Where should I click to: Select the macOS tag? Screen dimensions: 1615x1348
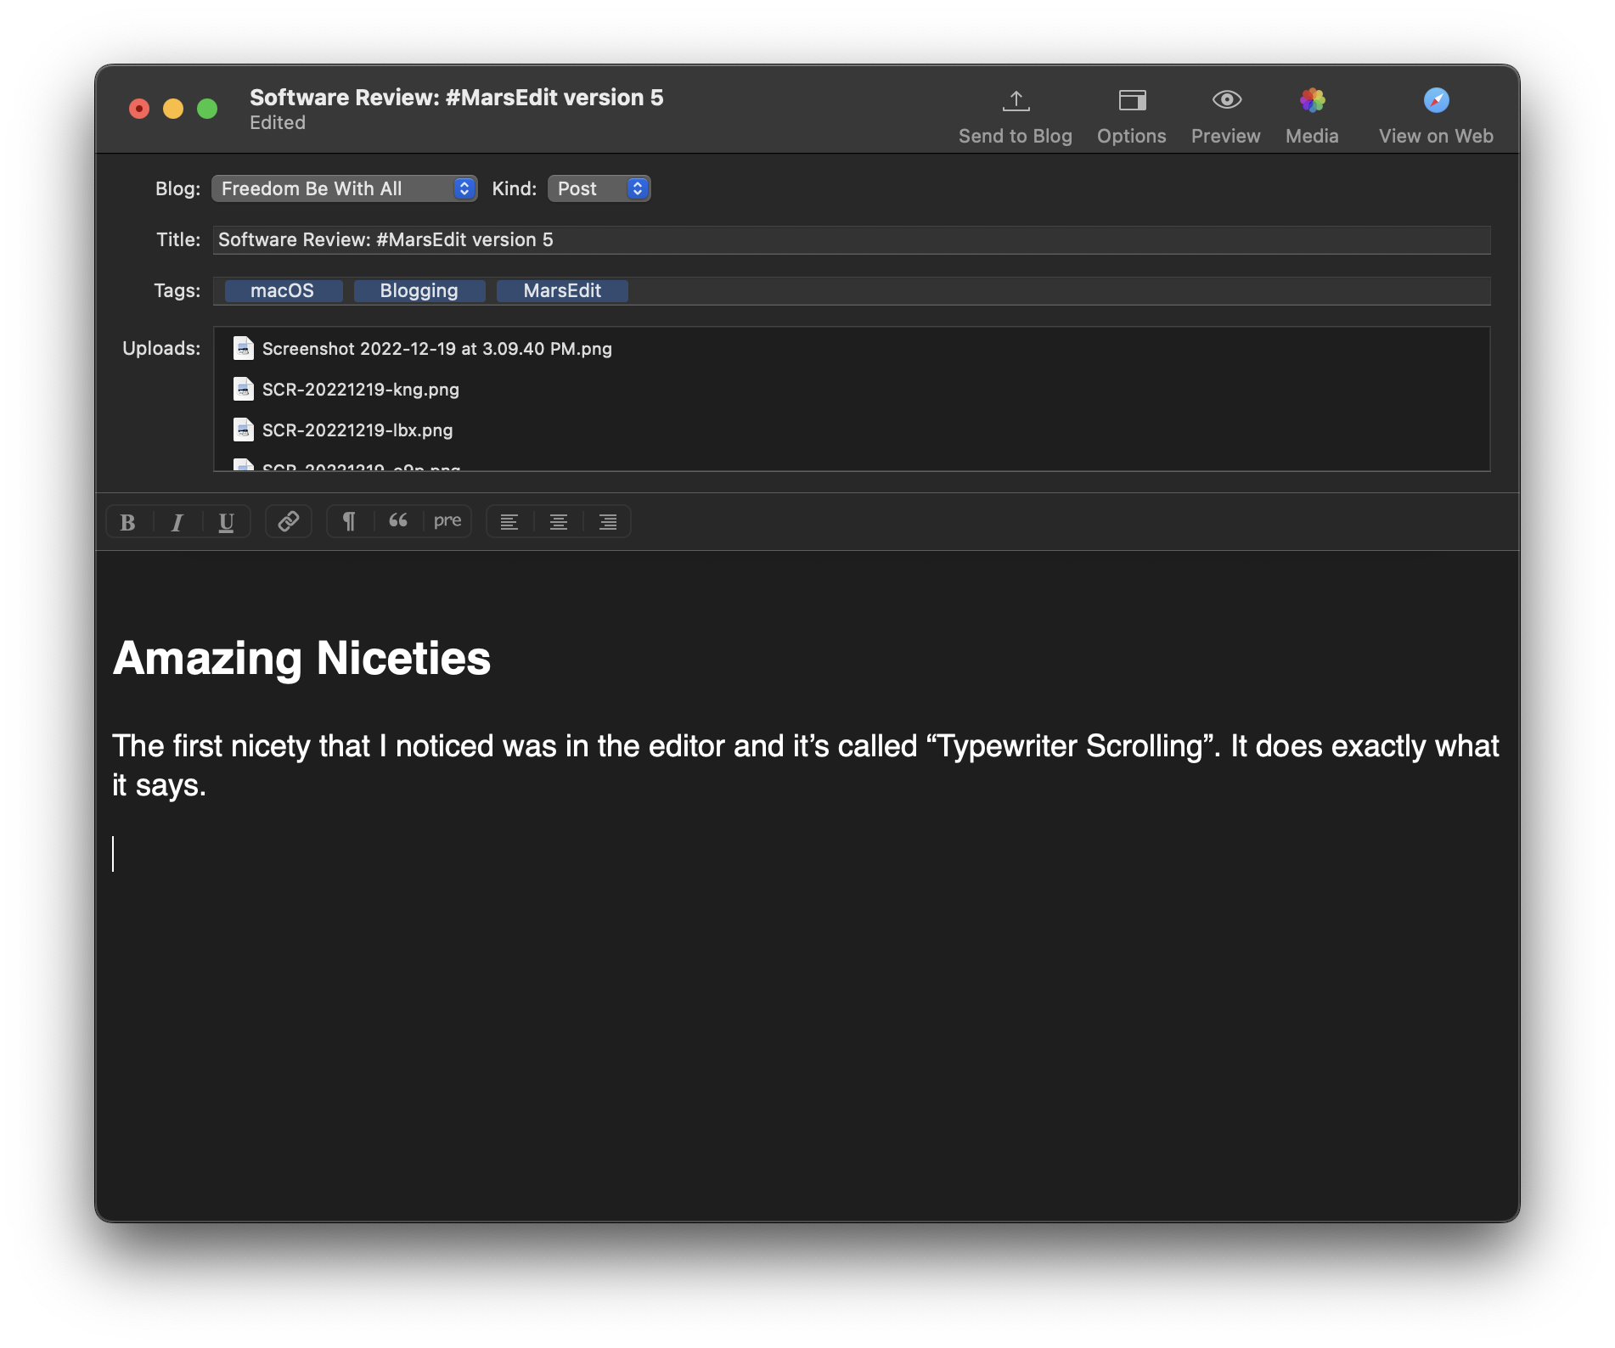283,291
